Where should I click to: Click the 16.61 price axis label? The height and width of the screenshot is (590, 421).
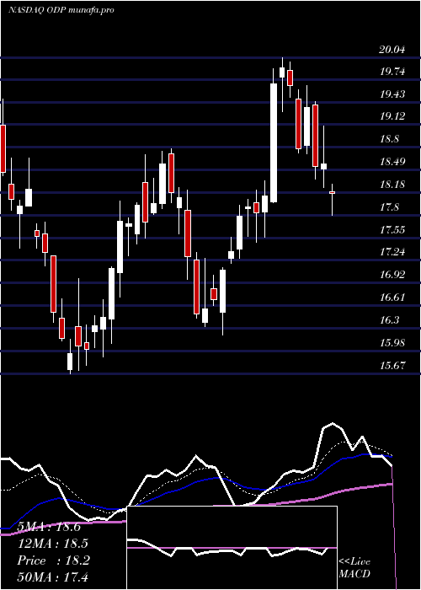point(392,298)
